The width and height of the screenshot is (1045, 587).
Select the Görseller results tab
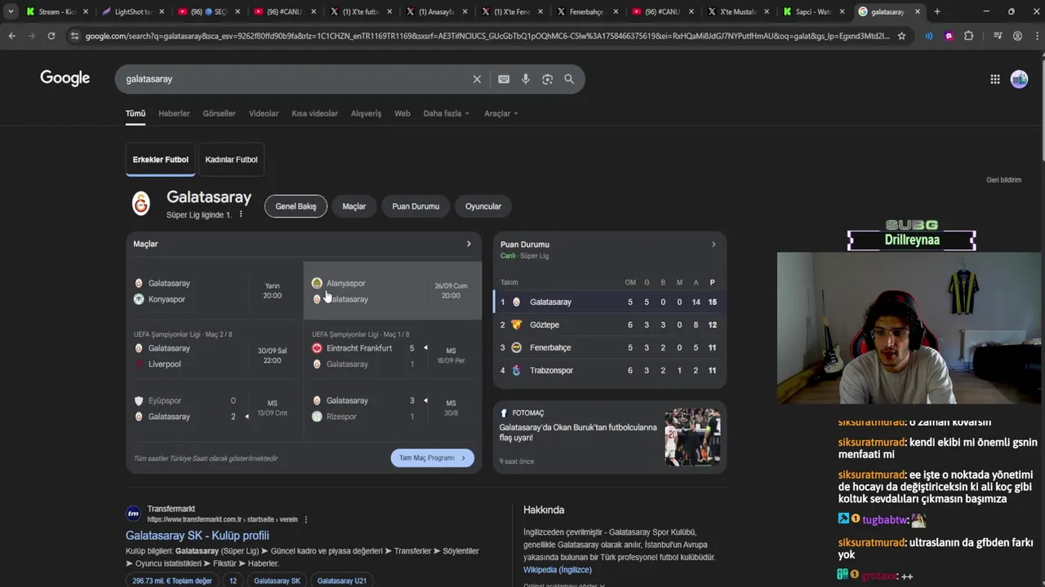(x=219, y=113)
